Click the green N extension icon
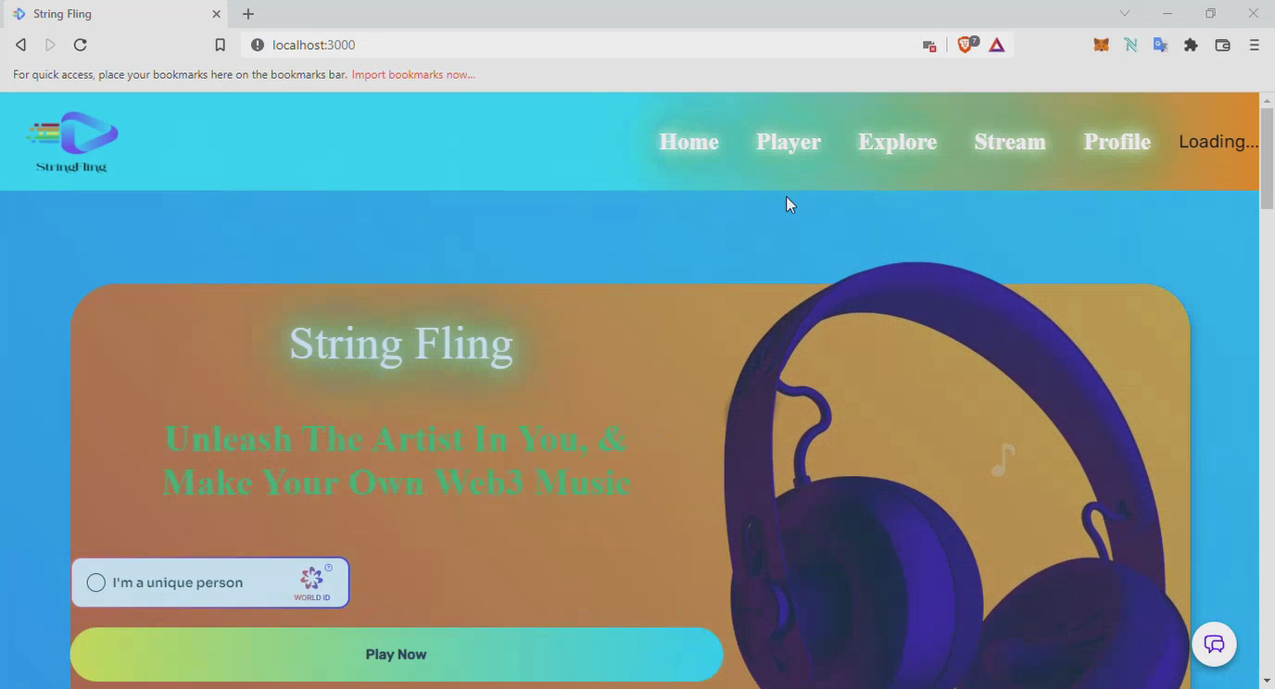1275x689 pixels. (1130, 44)
